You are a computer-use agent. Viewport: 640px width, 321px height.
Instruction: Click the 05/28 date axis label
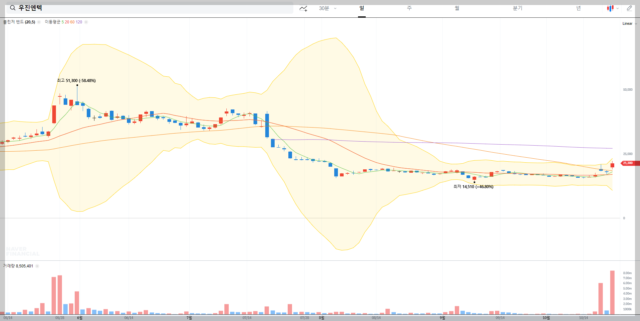pos(60,318)
